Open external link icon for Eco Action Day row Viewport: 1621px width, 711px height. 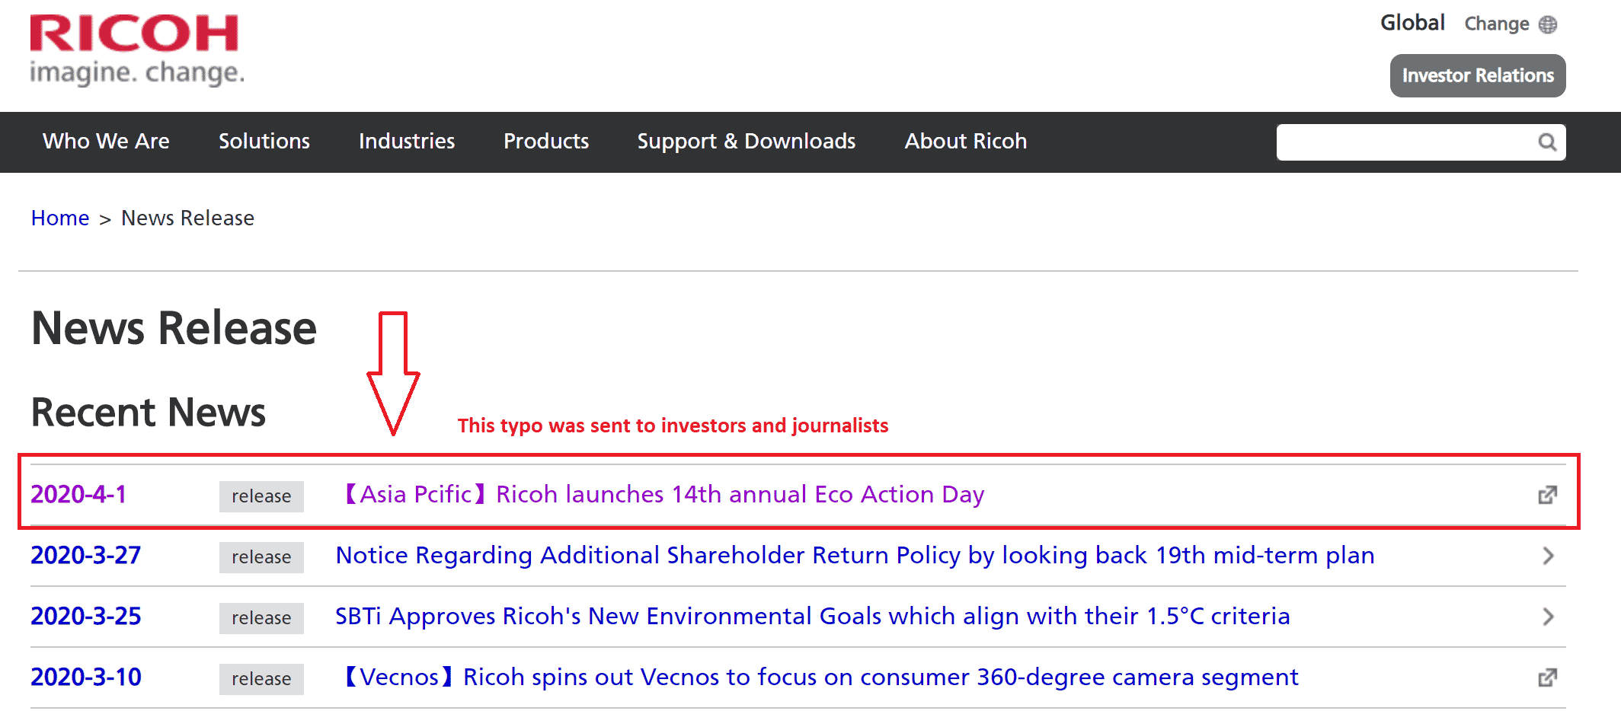point(1547,495)
